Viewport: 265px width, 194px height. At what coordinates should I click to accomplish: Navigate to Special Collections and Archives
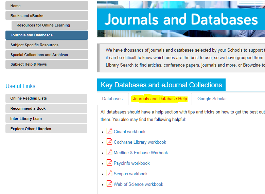(x=47, y=55)
